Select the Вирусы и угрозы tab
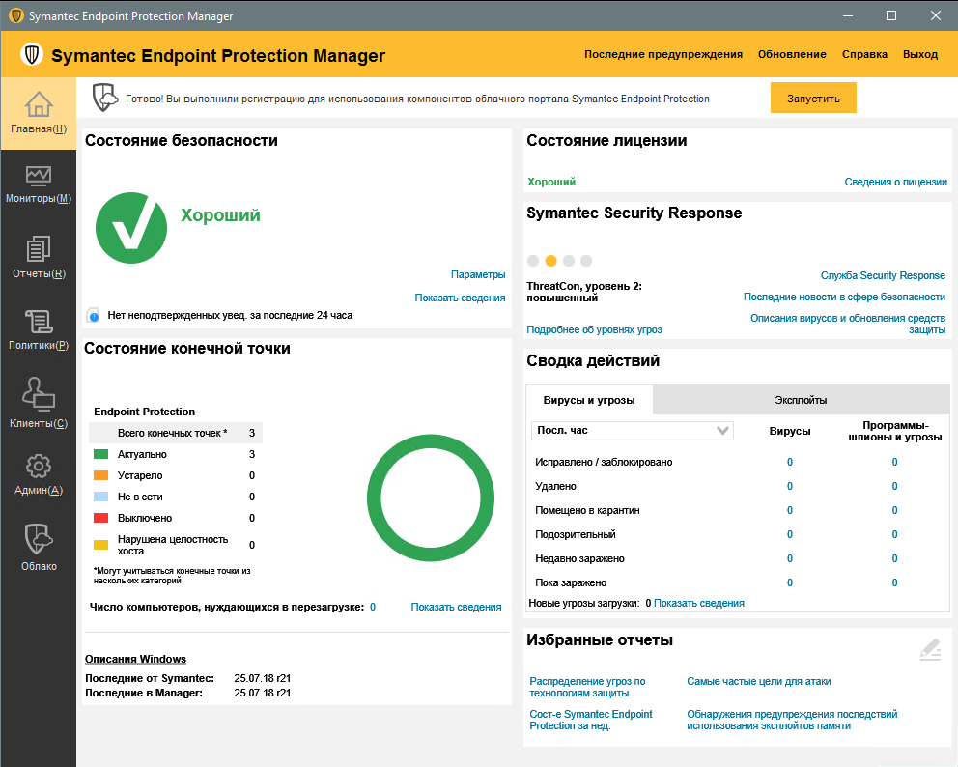 point(589,400)
